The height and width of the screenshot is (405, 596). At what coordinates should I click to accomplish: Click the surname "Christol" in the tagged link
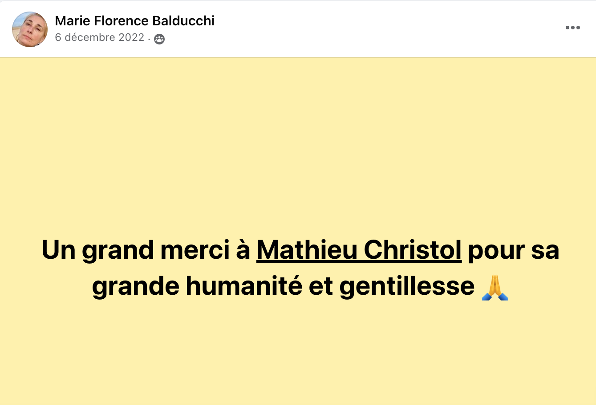[x=412, y=250]
